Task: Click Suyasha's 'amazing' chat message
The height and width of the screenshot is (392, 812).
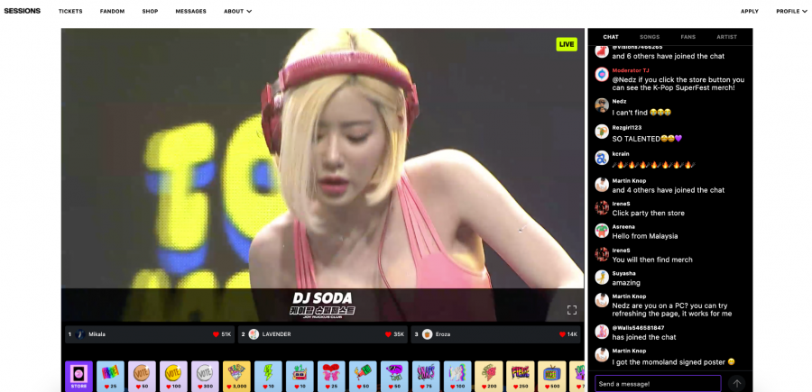Action: (x=626, y=283)
